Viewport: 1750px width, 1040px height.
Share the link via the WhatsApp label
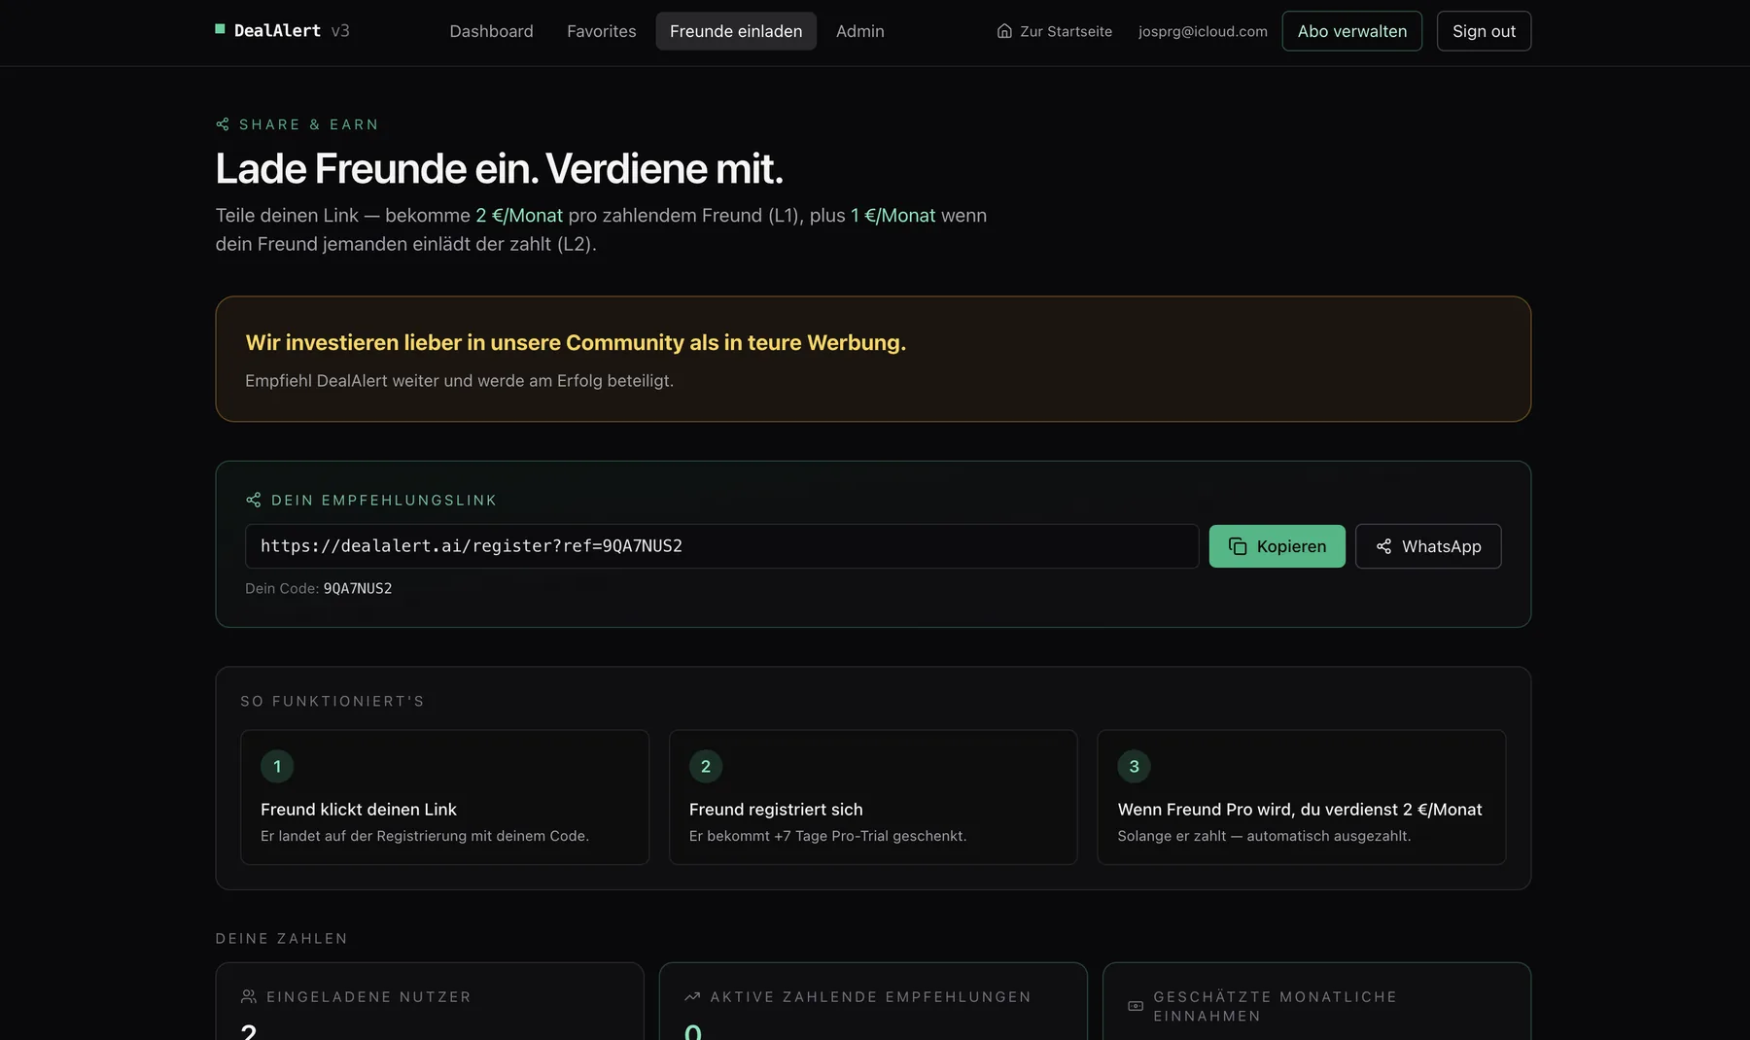tap(1442, 546)
